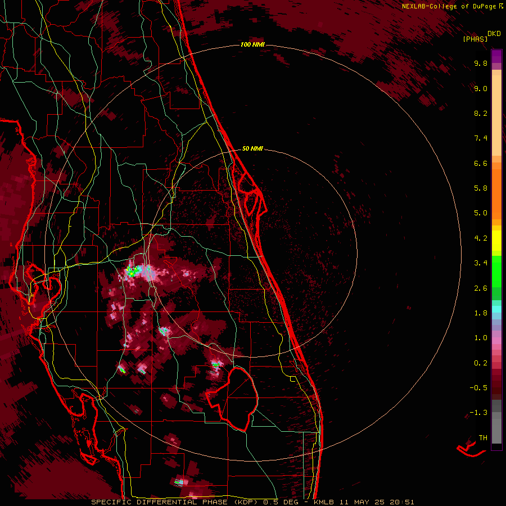This screenshot has height=506, width=506.
Task: Pick the cyan color bar segment
Action: tap(496, 309)
